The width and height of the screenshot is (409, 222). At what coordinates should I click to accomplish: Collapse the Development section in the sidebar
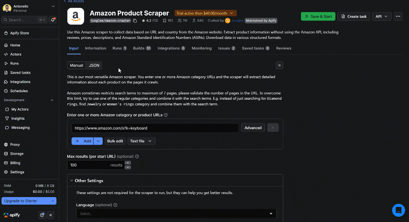coord(52,100)
